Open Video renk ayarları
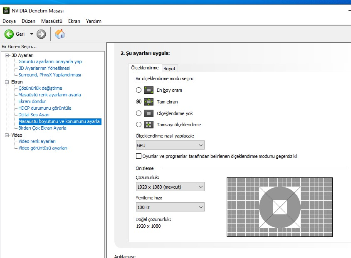351x258 pixels. tap(37, 141)
